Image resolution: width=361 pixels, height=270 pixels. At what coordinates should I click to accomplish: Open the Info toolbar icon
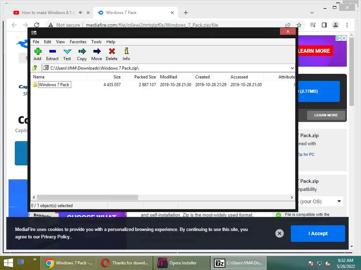pyautogui.click(x=126, y=54)
